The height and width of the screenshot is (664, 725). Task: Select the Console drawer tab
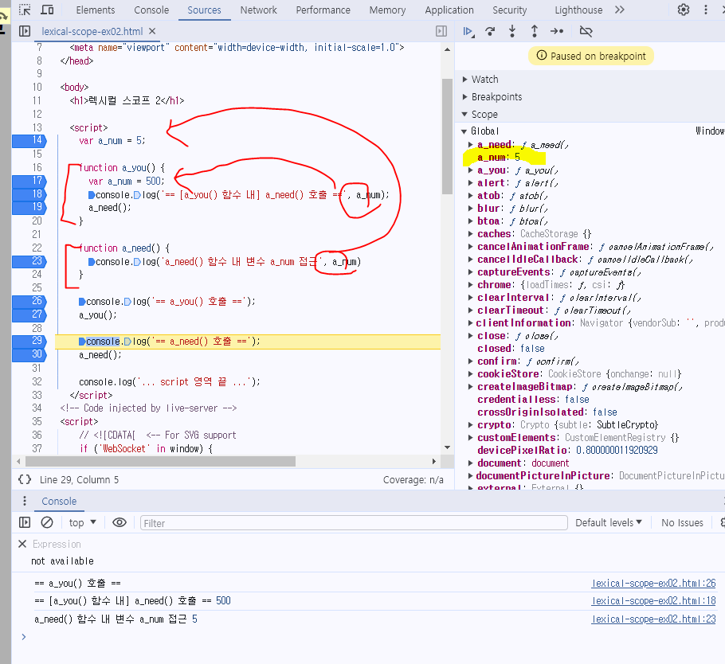coord(59,501)
